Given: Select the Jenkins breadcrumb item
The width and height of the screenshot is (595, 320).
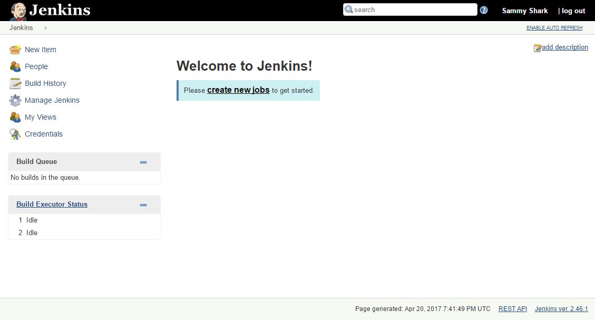Looking at the screenshot, I should pos(21,27).
